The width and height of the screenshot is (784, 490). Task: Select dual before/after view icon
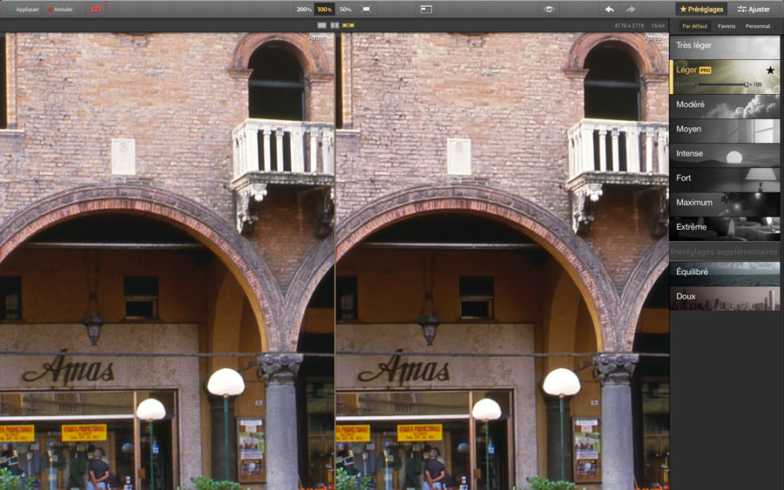click(348, 25)
